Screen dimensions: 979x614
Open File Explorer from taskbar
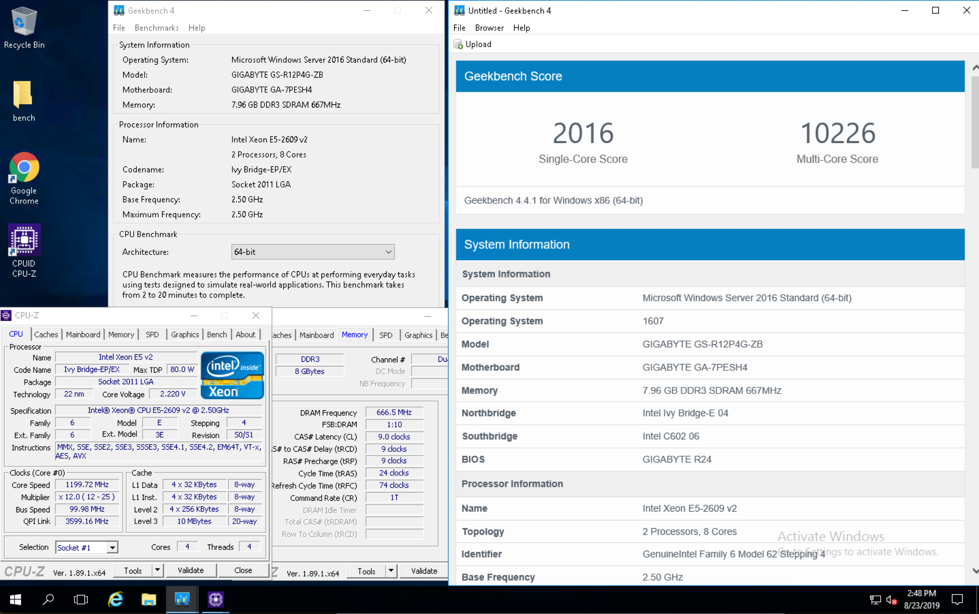click(x=149, y=599)
